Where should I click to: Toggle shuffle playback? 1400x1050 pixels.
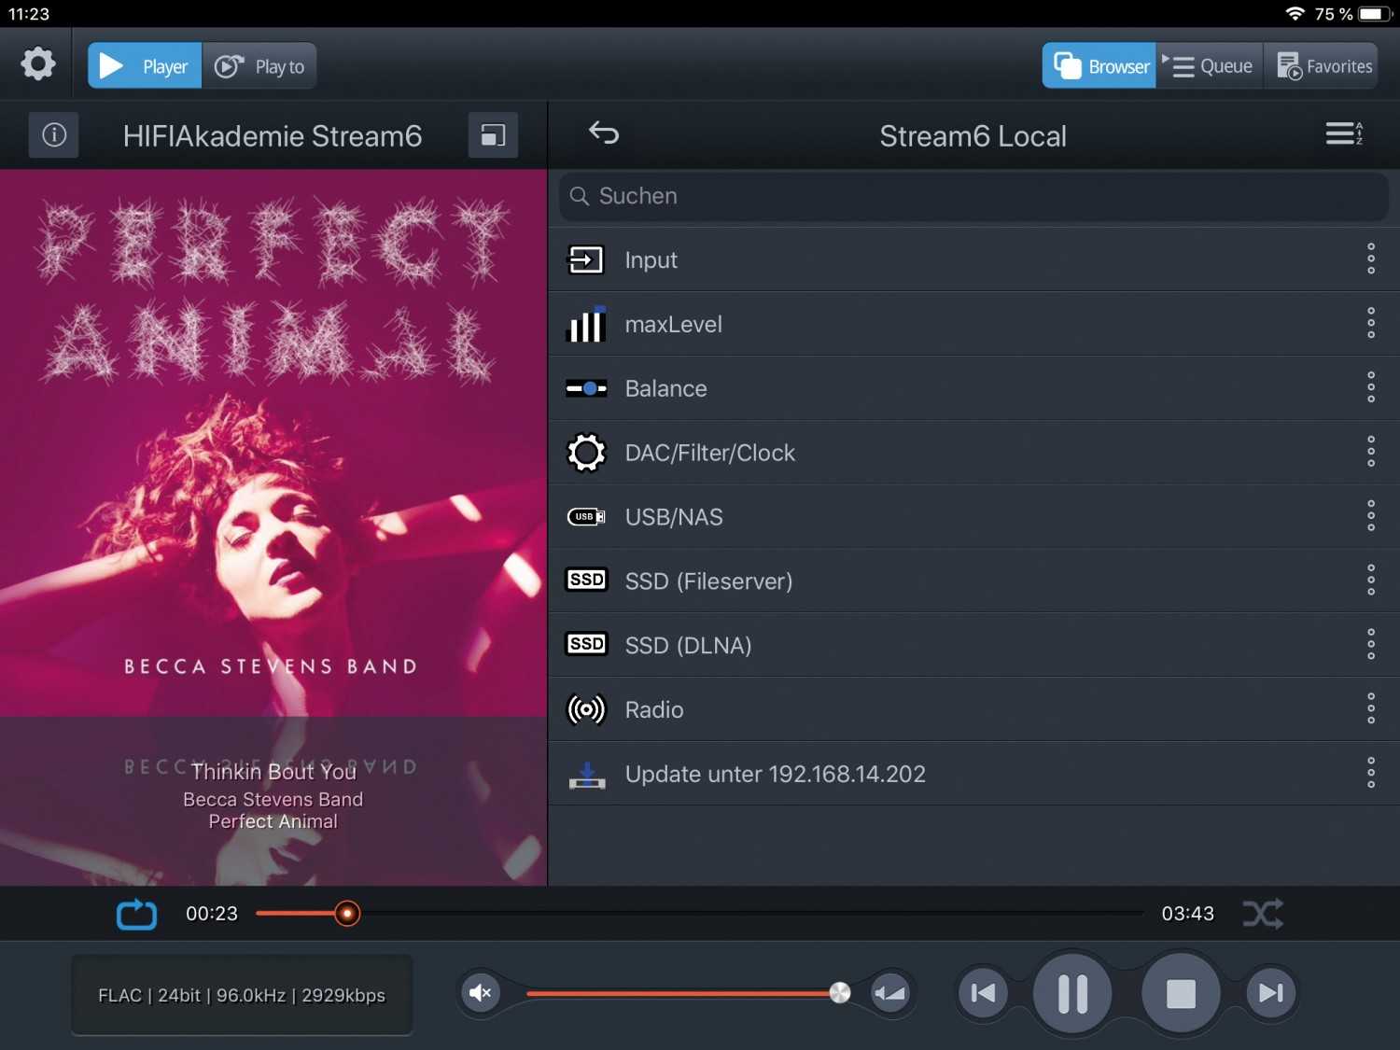(x=1263, y=914)
